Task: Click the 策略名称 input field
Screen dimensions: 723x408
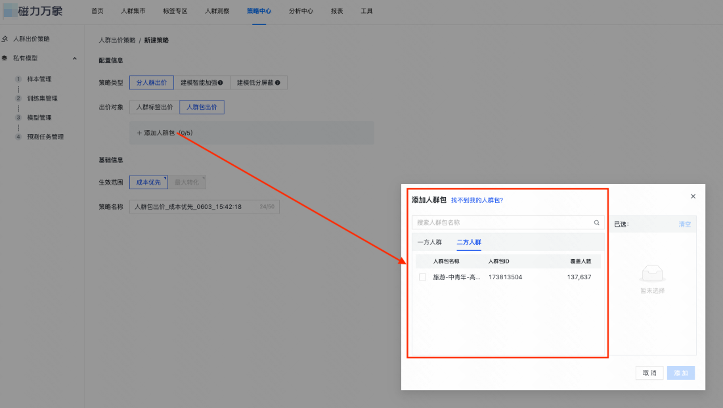Action: (204, 207)
